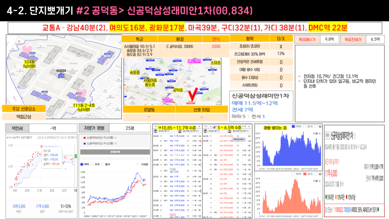Screen dimensions: 389x219
Task: Click the 매매 11.5억~12억 price line
Action: 255,103
